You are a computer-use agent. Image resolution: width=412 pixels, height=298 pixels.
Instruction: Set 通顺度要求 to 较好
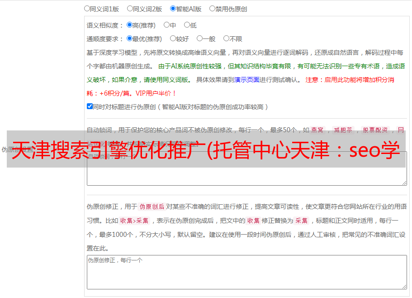pyautogui.click(x=173, y=38)
